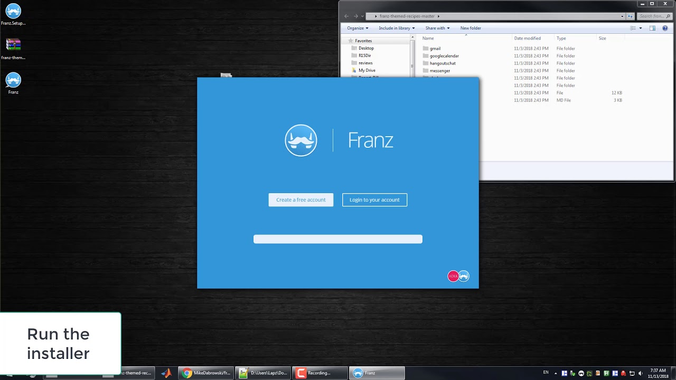Select reviews in Favorites list
This screenshot has width=676, height=380.
point(365,63)
